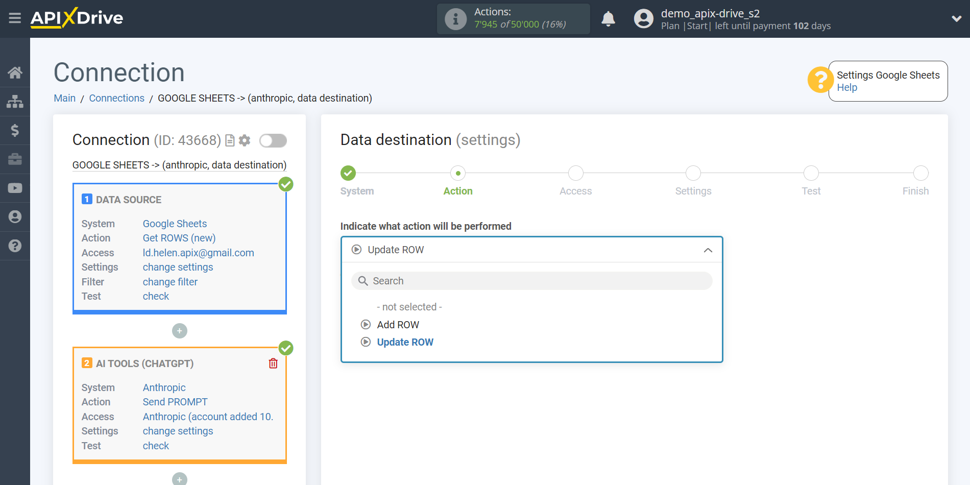Click the Main breadcrumb link
This screenshot has height=485, width=970.
pos(65,98)
